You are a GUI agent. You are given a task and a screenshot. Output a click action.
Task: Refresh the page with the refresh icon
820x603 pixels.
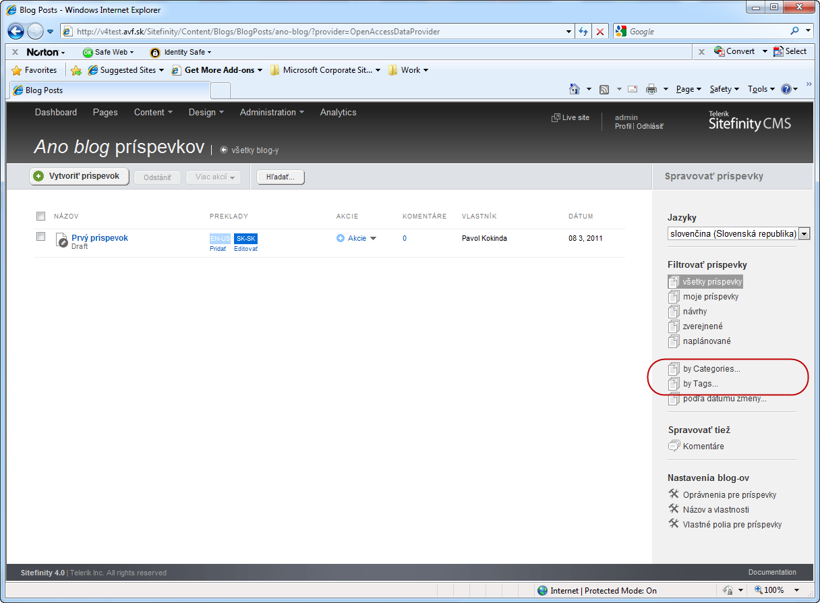pyautogui.click(x=584, y=32)
